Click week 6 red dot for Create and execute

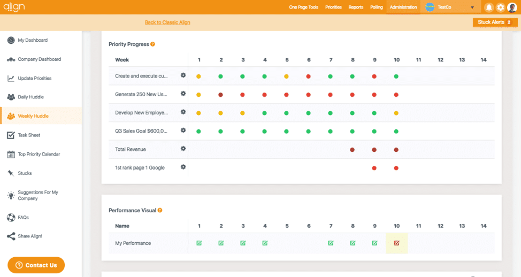(x=308, y=76)
